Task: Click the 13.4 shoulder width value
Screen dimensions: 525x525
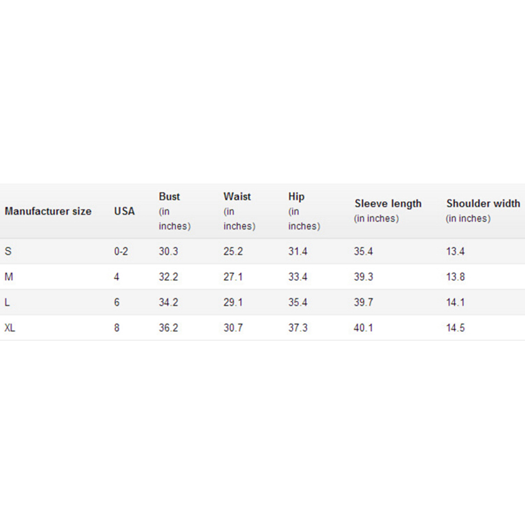Action: (x=455, y=251)
